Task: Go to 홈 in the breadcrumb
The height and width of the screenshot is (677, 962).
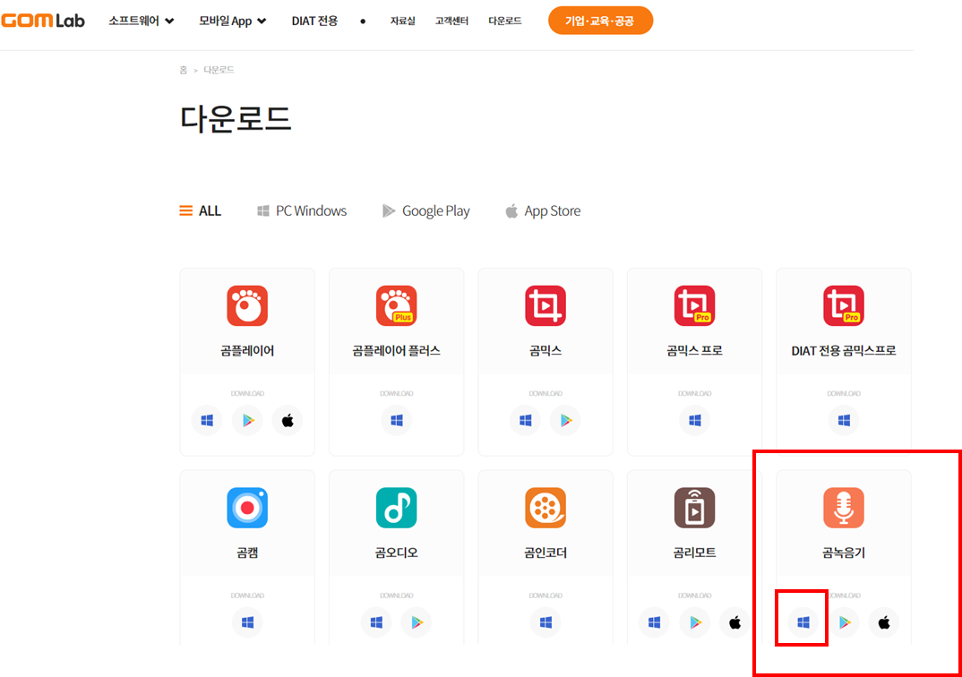Action: [183, 70]
